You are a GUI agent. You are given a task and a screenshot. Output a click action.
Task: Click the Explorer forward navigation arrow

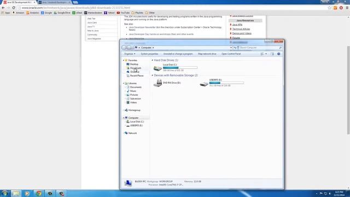coord(129,48)
